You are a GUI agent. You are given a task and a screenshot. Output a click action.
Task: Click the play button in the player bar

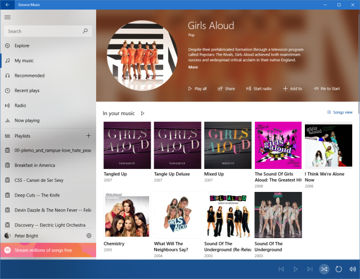pyautogui.click(x=296, y=269)
